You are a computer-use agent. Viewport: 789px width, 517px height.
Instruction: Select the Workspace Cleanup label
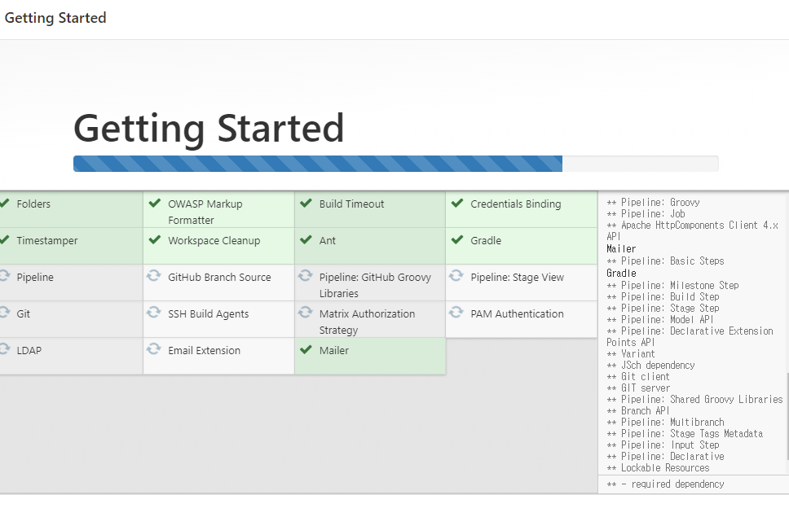(214, 241)
